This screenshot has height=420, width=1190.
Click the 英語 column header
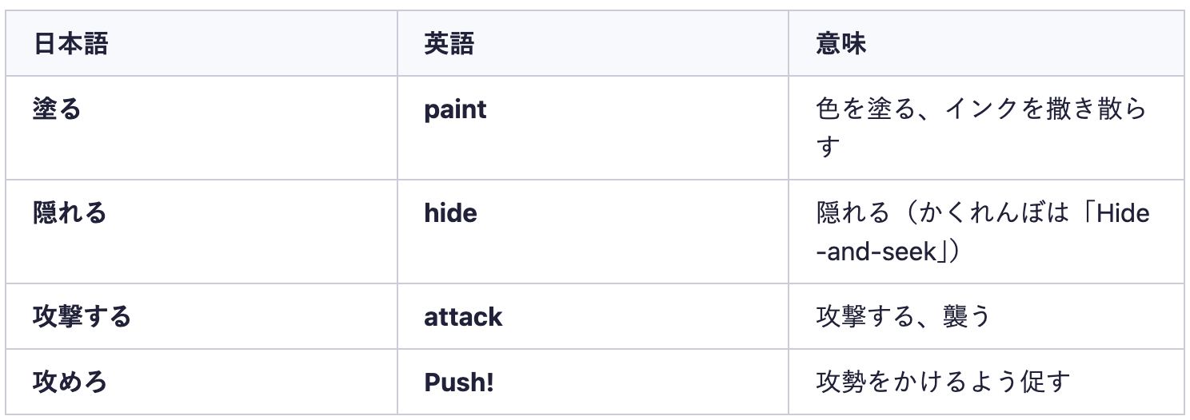[x=449, y=44]
